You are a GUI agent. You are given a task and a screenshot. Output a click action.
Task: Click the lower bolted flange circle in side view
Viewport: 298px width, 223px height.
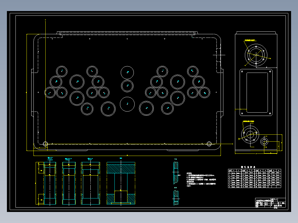click(x=250, y=135)
